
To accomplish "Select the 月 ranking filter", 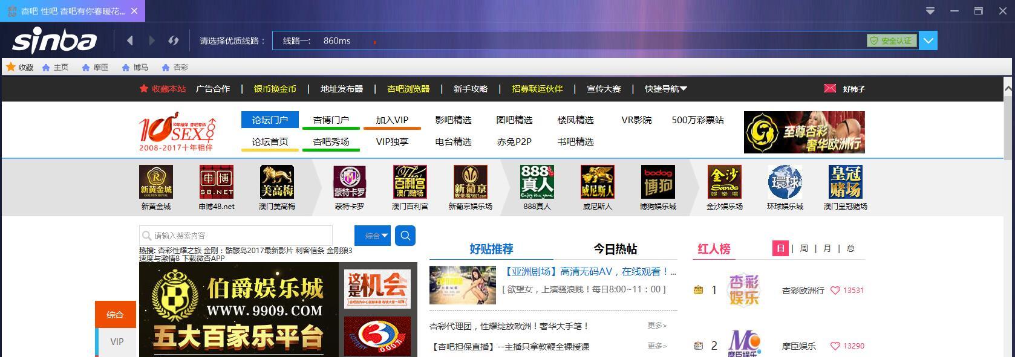I will pos(827,248).
